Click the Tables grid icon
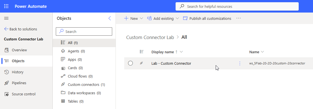This screenshot has width=313, height=109. pos(63,101)
